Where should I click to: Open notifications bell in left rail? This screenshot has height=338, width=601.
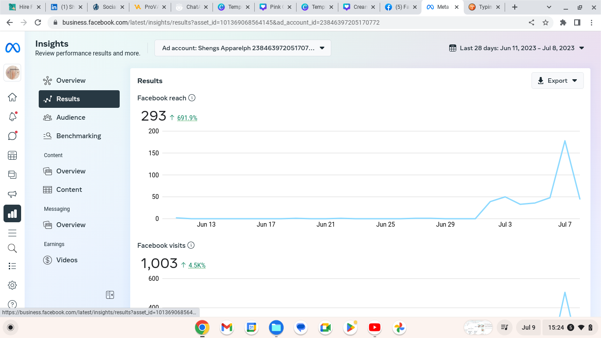(12, 117)
